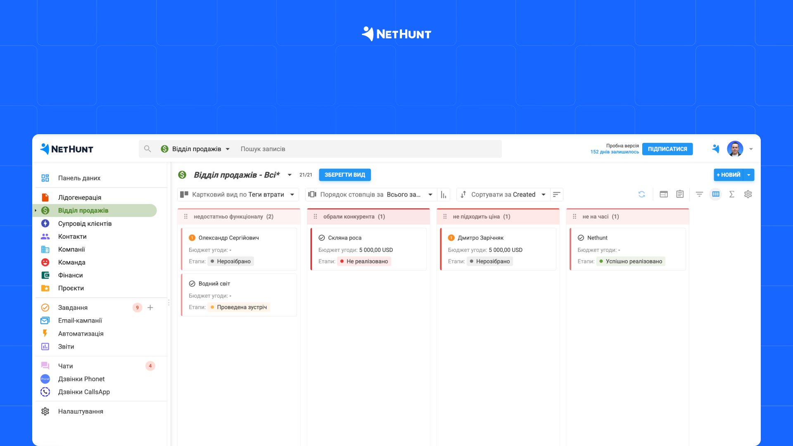Click ПІДПИСАТИСЯ subscribe button

(x=667, y=149)
